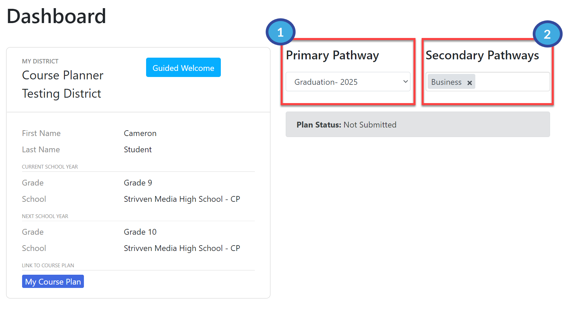Open the Primary Pathway dropdown chevron
This screenshot has width=565, height=311.
pos(405,82)
